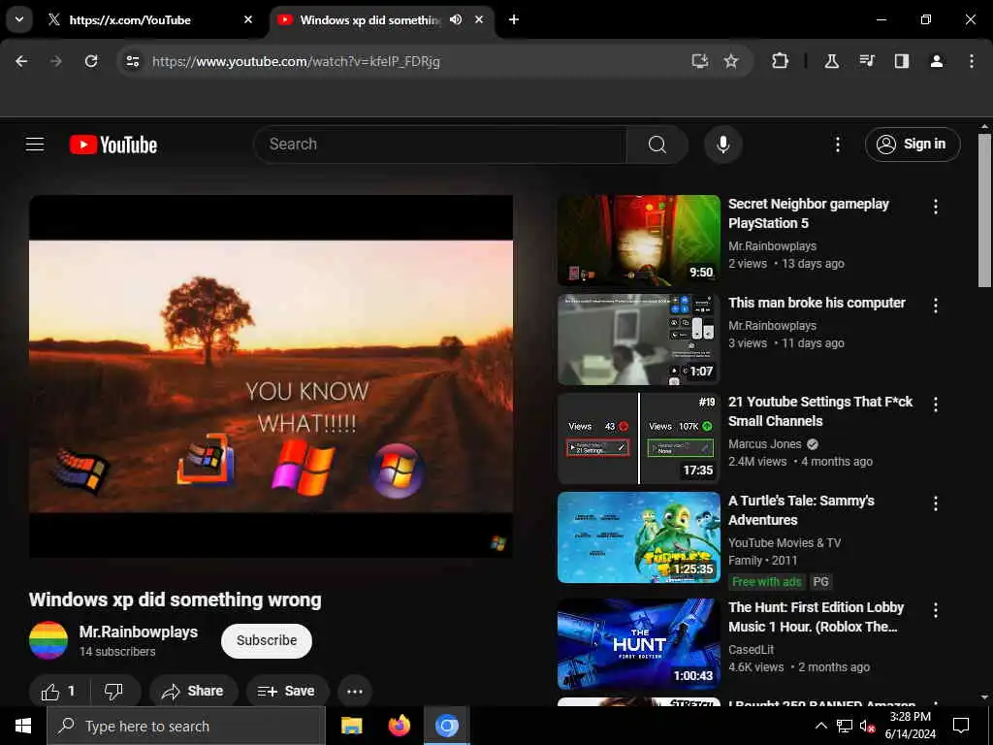Toggle the browser side panel
Image resolution: width=993 pixels, height=745 pixels.
point(902,61)
